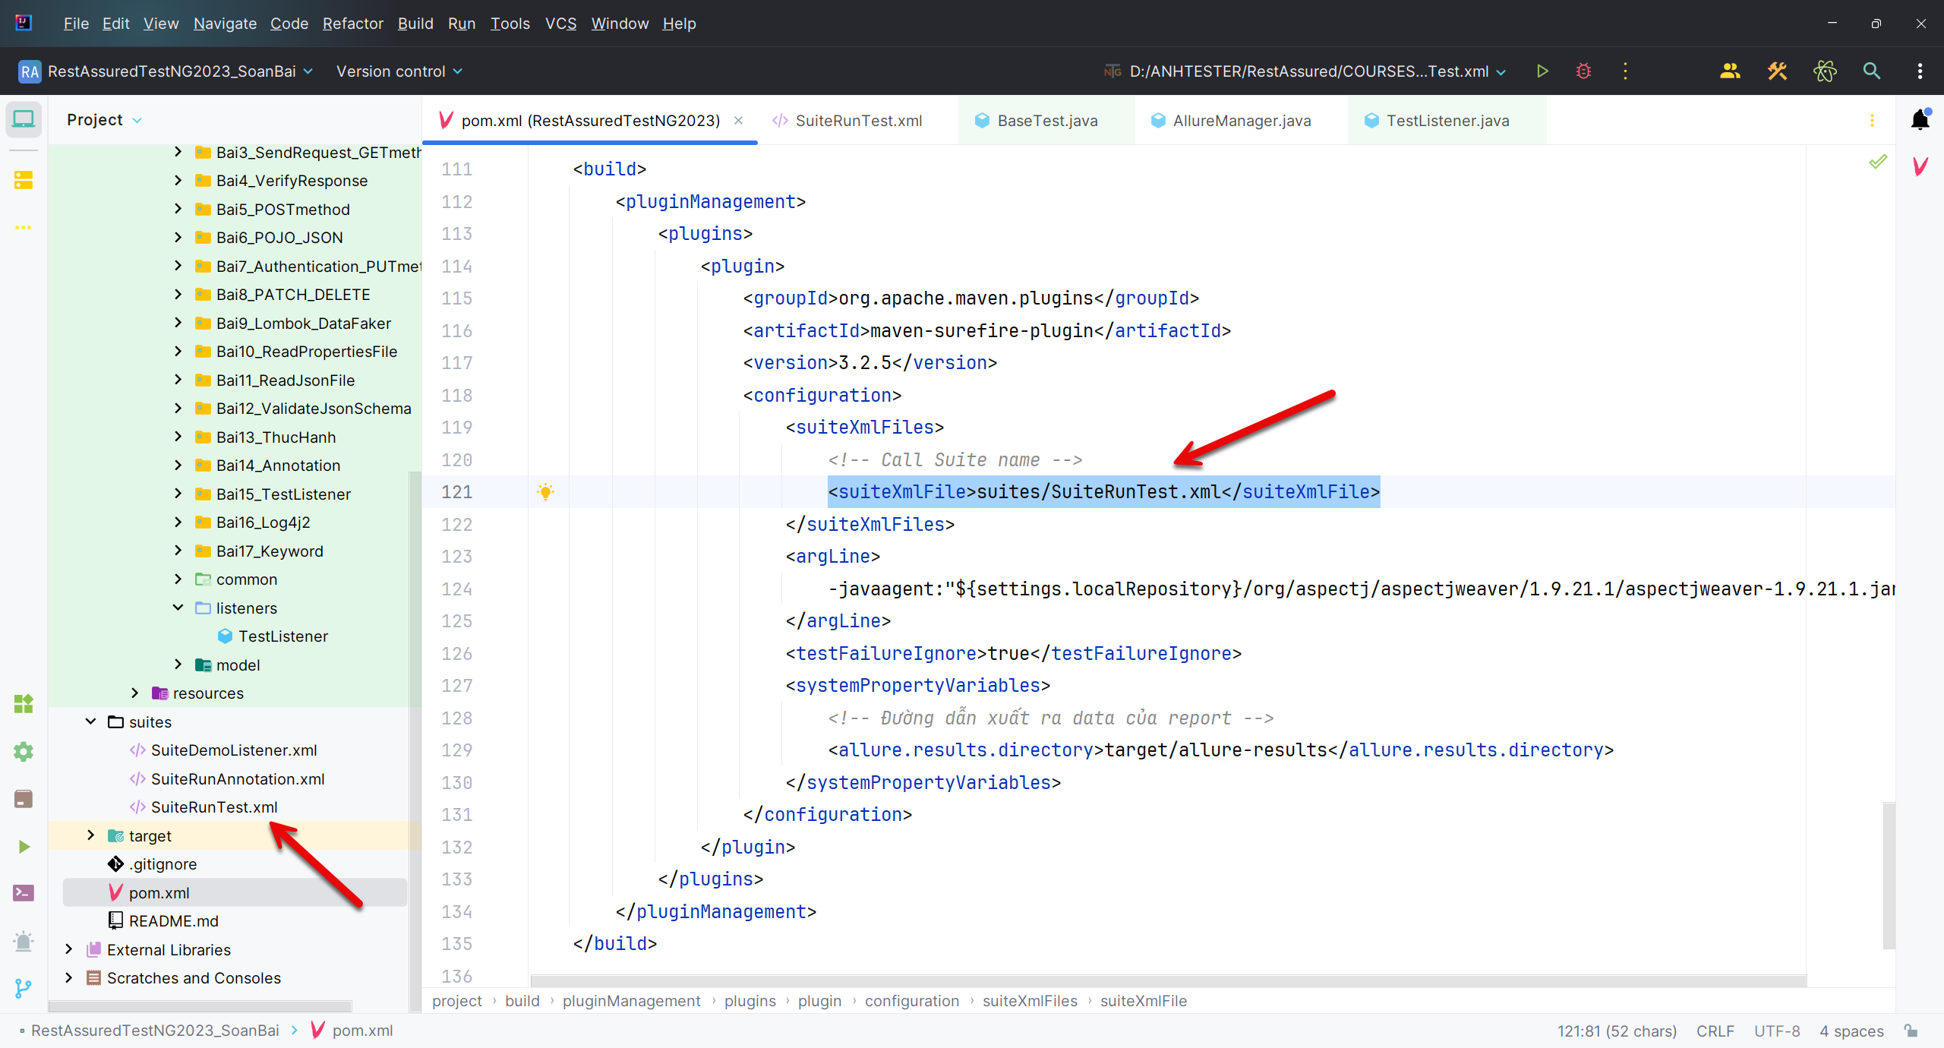The height and width of the screenshot is (1048, 1944).
Task: Open Maven tool window on right stripe
Action: [1920, 166]
